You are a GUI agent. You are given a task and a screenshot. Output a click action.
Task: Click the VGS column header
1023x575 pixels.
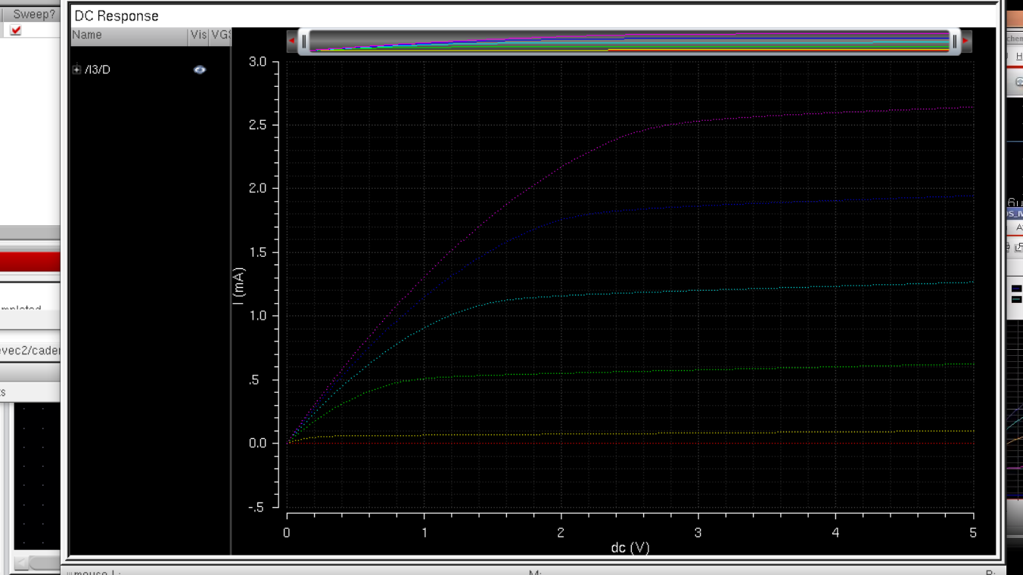pyautogui.click(x=220, y=35)
